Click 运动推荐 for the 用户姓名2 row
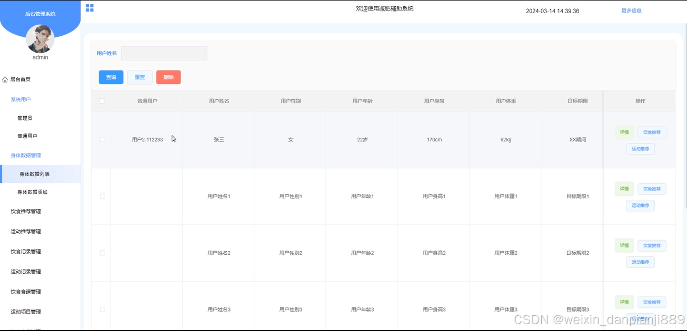 click(x=640, y=262)
